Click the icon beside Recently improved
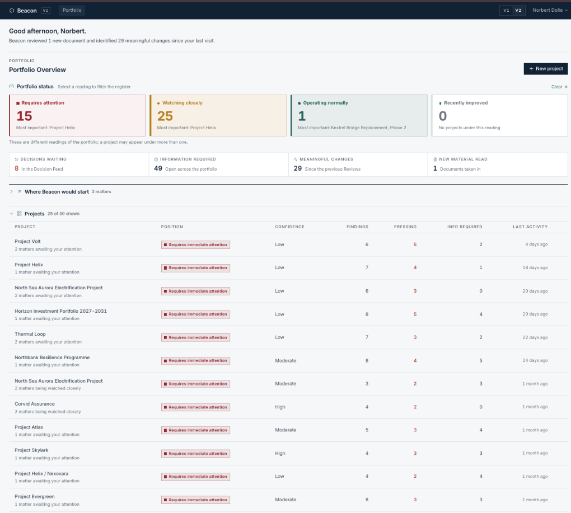The width and height of the screenshot is (571, 513). [440, 103]
